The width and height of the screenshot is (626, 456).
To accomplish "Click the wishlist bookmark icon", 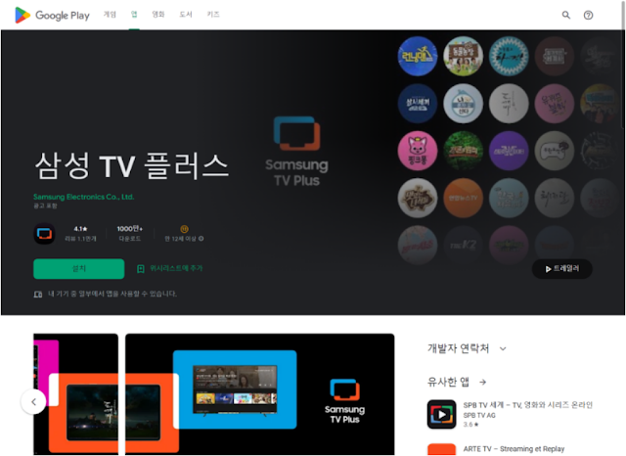I will point(141,269).
